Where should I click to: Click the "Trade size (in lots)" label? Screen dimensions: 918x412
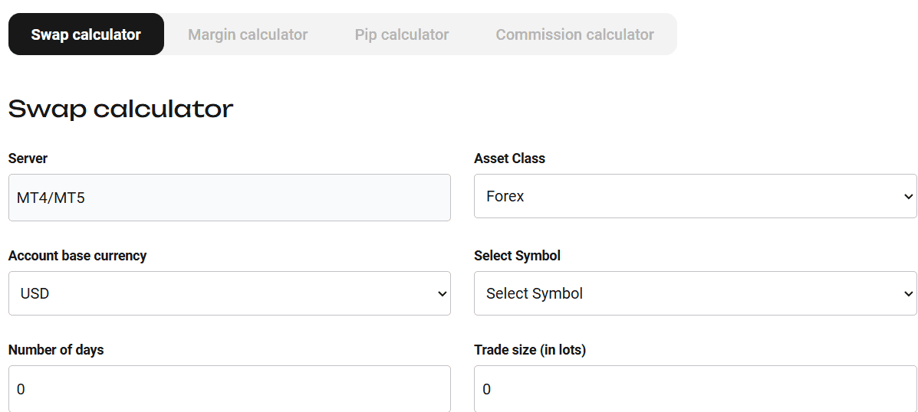coord(530,350)
